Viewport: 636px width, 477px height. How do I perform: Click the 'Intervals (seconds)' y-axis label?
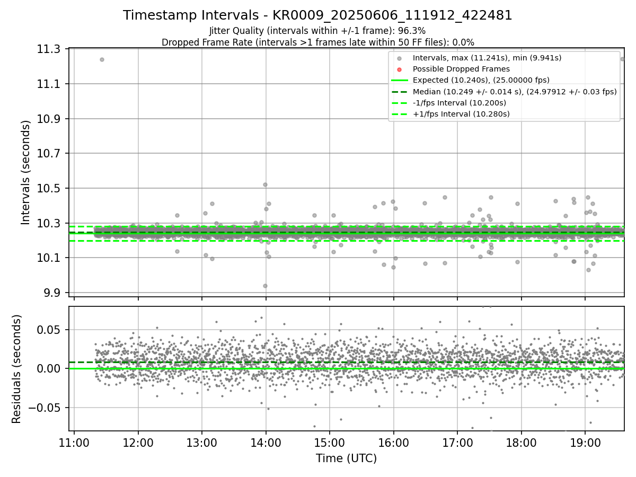pos(26,172)
